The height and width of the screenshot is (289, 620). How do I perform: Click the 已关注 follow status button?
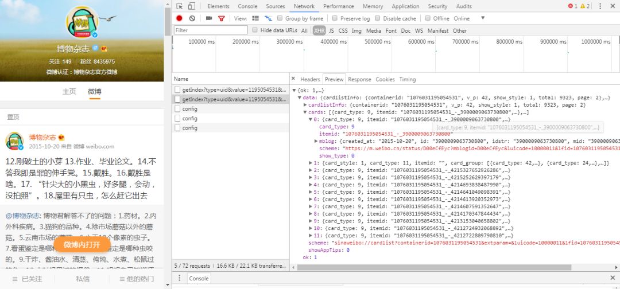point(28,279)
